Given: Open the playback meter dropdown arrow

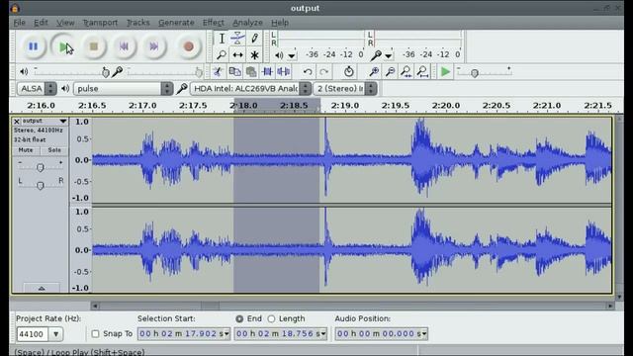Looking at the screenshot, I should coord(292,55).
